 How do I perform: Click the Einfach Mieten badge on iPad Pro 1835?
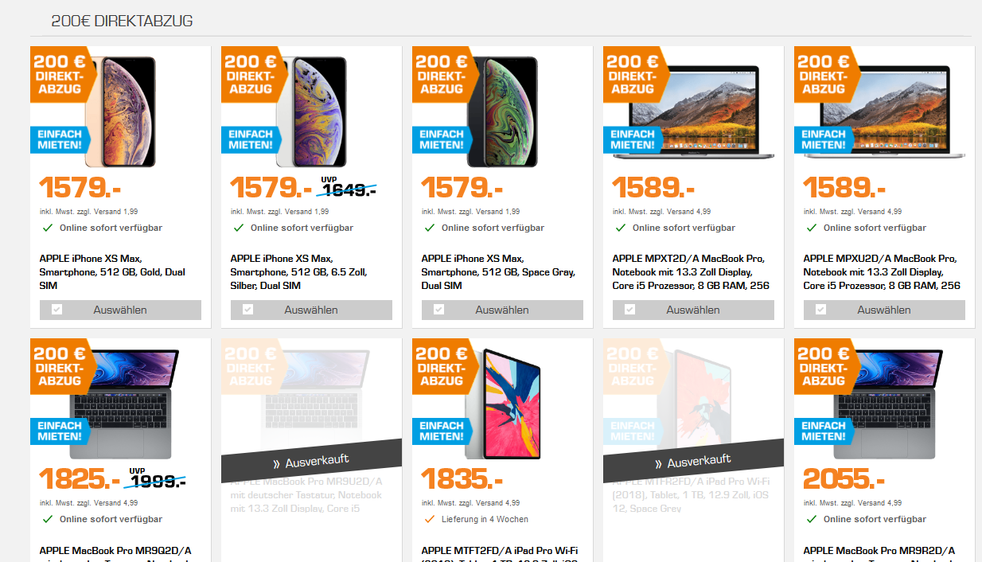(440, 431)
